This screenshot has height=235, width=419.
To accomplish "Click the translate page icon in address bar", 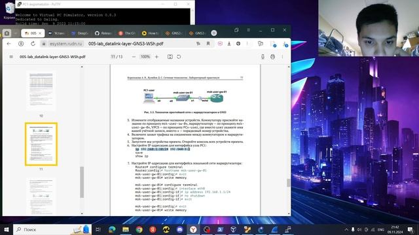I will (x=198, y=44).
